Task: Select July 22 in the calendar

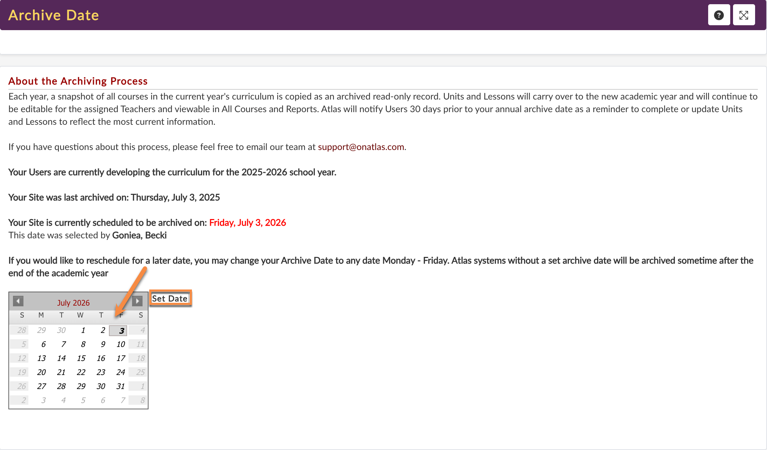Action: 81,372
